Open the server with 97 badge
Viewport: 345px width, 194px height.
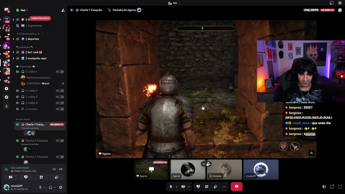click(x=6, y=37)
